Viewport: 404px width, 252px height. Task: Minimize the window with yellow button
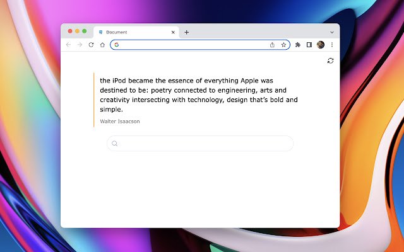(x=77, y=31)
